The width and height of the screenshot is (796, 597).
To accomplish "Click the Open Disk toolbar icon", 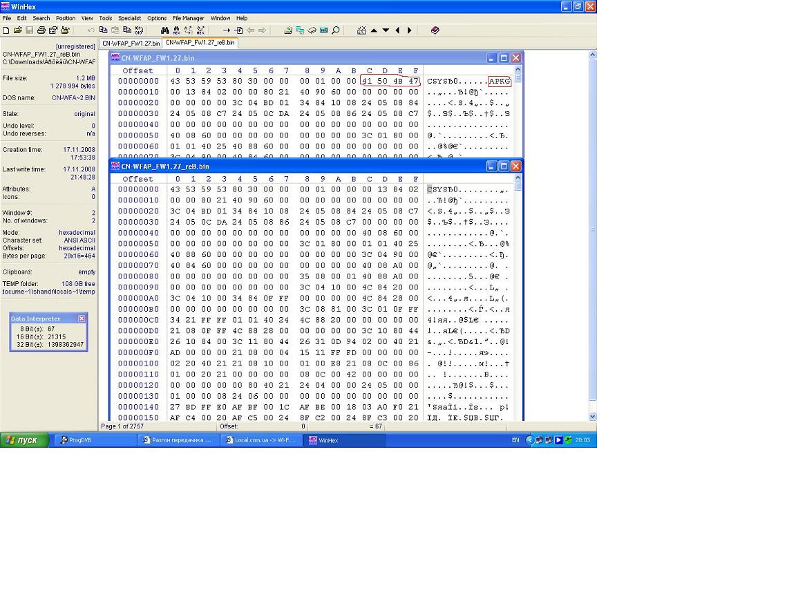I will 288,30.
